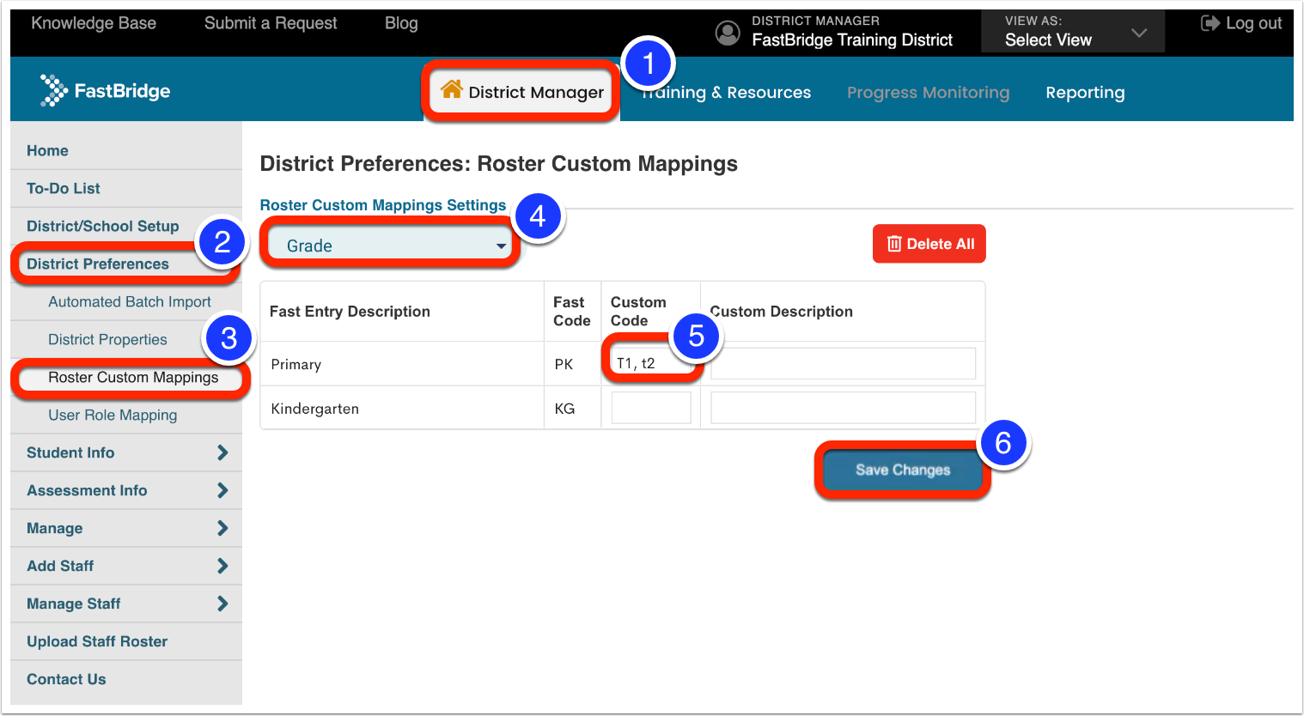Go to the Blog
The image size is (1304, 716).
401,23
